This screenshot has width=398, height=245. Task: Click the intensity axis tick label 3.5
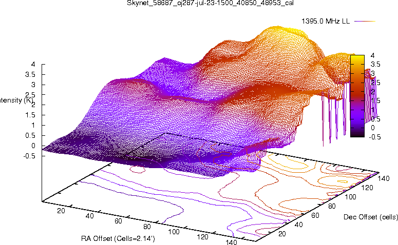click(x=30, y=74)
